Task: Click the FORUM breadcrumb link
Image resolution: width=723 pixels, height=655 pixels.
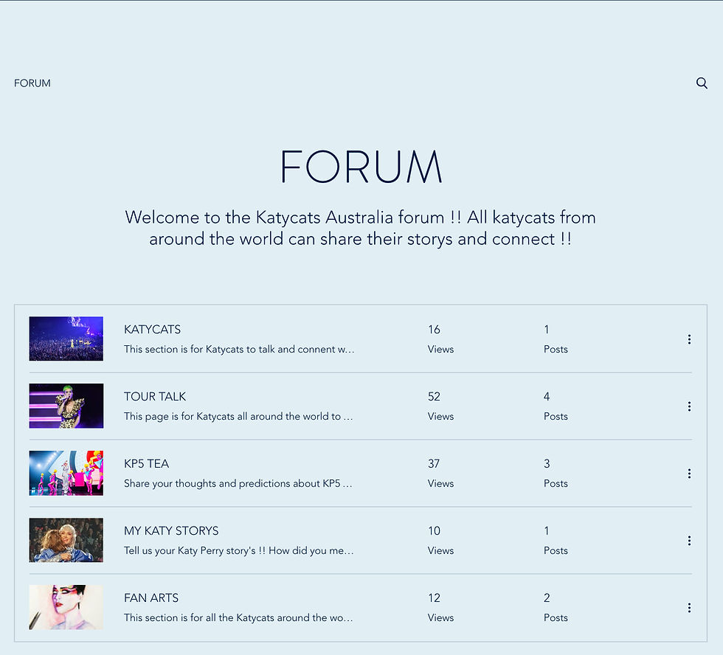Action: [32, 83]
